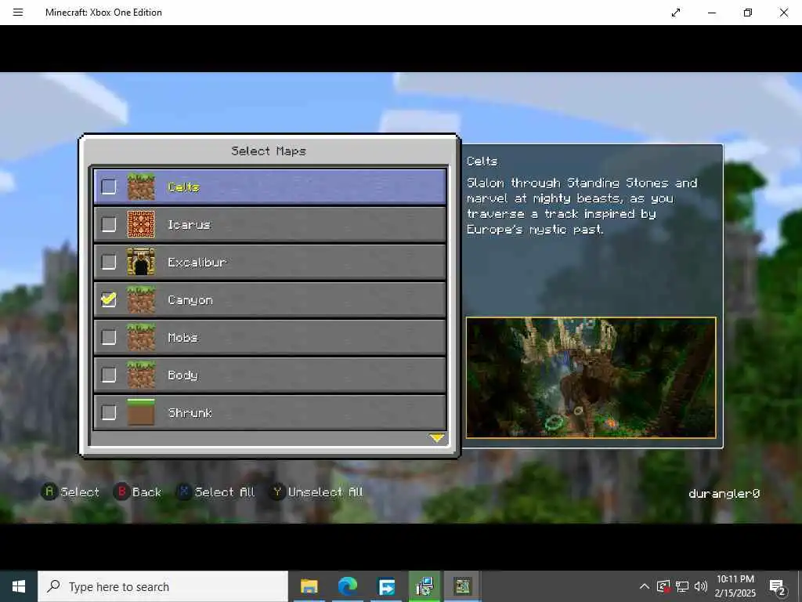Image resolution: width=802 pixels, height=602 pixels.
Task: Open the green-highlighted computer app on the taskbar
Action: coord(424,586)
